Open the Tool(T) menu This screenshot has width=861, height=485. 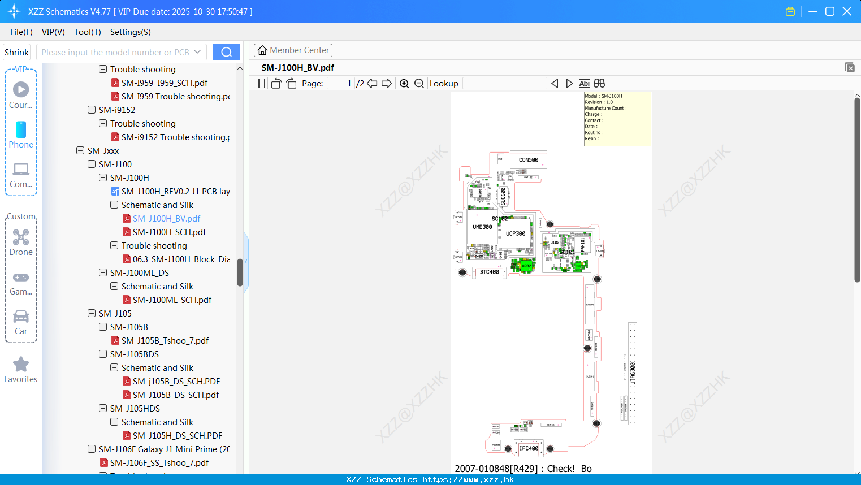[x=88, y=32]
